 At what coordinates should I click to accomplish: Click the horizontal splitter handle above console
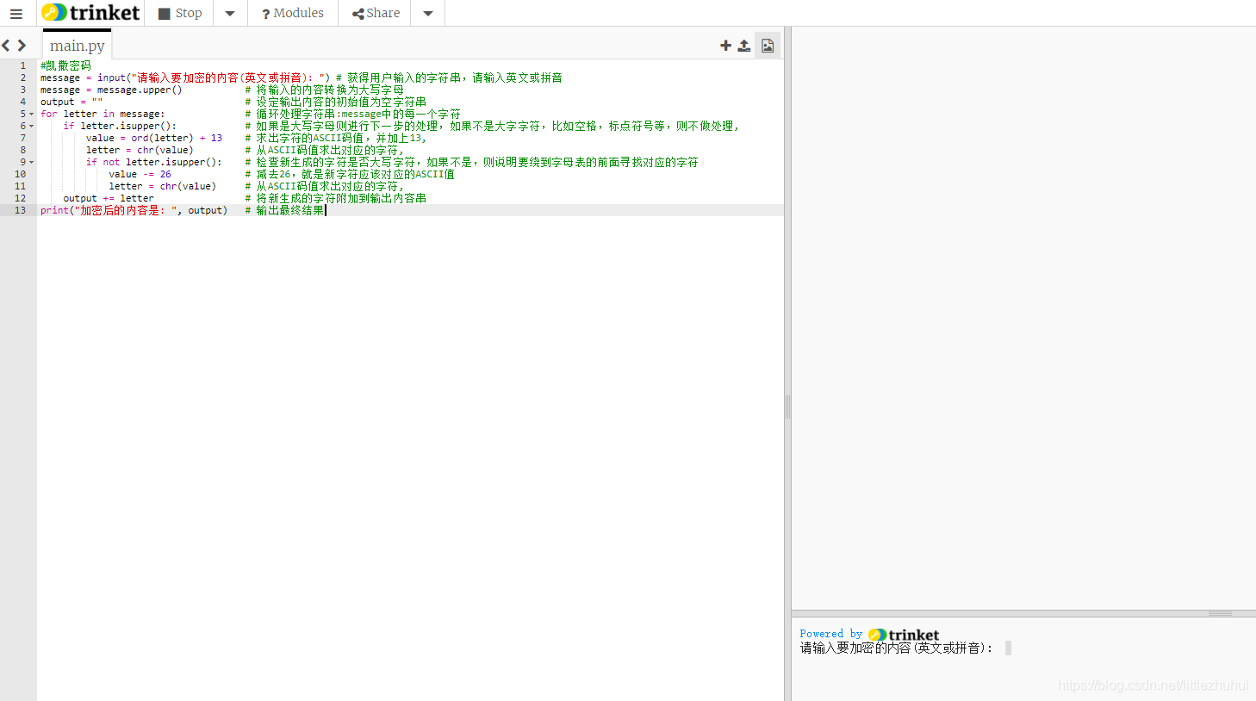[1220, 614]
